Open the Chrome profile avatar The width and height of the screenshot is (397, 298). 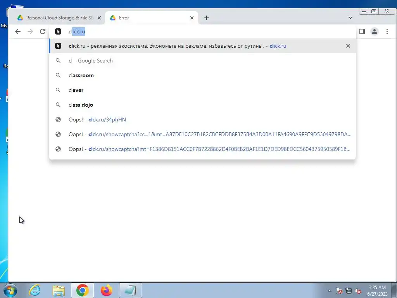point(375,31)
